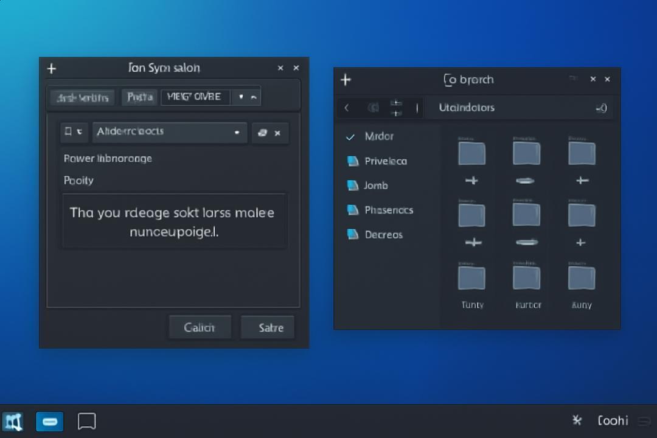
Task: Click the asterisk icon in system tray
Action: 577,420
